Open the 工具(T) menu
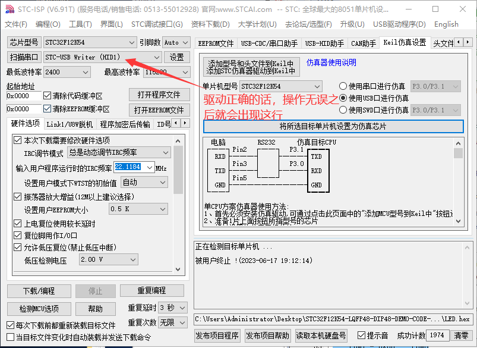The width and height of the screenshot is (477, 348). pyautogui.click(x=80, y=24)
